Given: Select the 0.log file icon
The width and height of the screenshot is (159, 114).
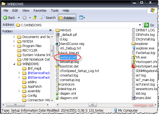Looking at the screenshot, I should (x=58, y=39).
